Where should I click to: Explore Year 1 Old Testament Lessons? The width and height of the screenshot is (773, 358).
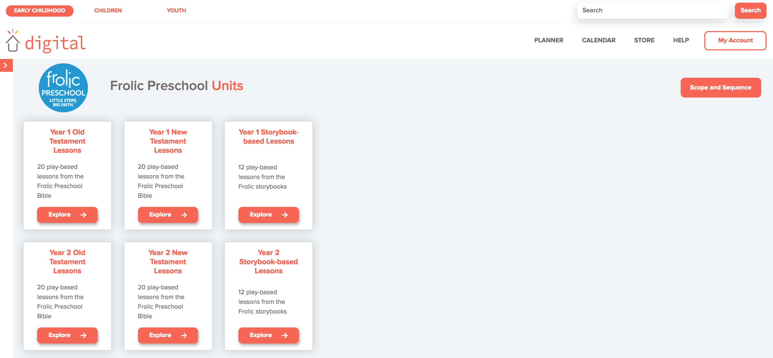[x=67, y=215]
